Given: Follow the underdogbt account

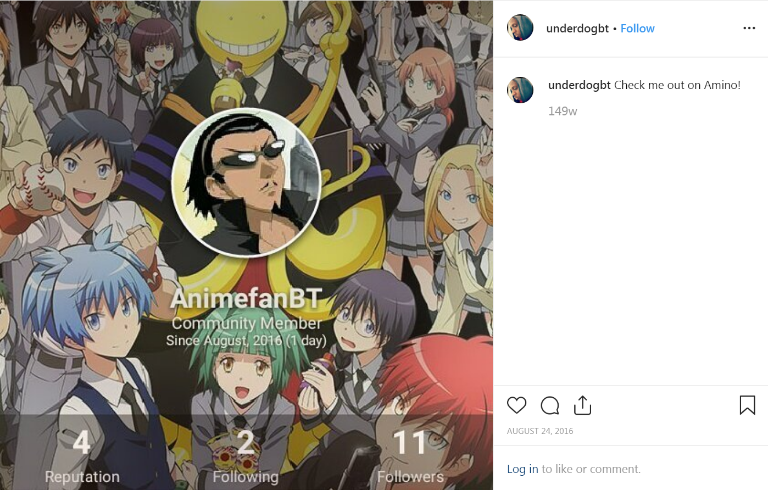Looking at the screenshot, I should pyautogui.click(x=637, y=29).
